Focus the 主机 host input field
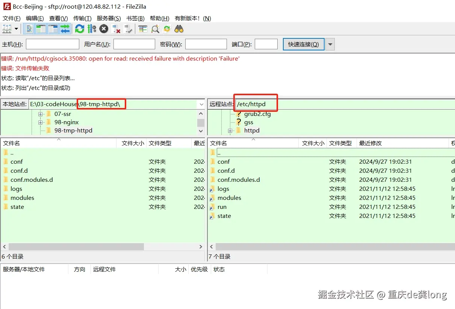Image resolution: width=455 pixels, height=309 pixels. 53,44
